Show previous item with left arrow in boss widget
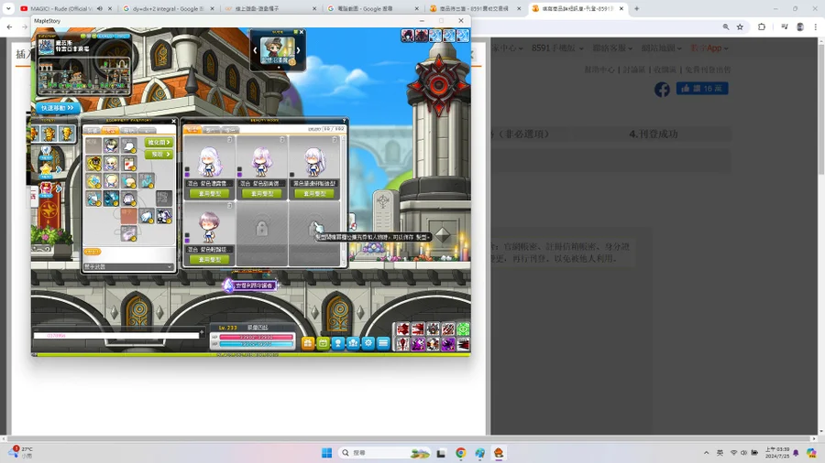Image resolution: width=825 pixels, height=463 pixels. point(256,50)
